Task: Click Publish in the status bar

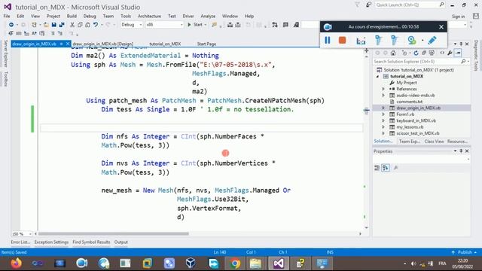Action: (x=465, y=252)
